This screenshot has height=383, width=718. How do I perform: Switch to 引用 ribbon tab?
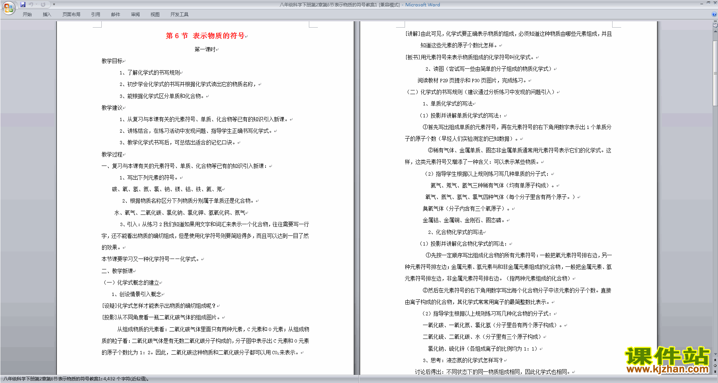tap(96, 15)
